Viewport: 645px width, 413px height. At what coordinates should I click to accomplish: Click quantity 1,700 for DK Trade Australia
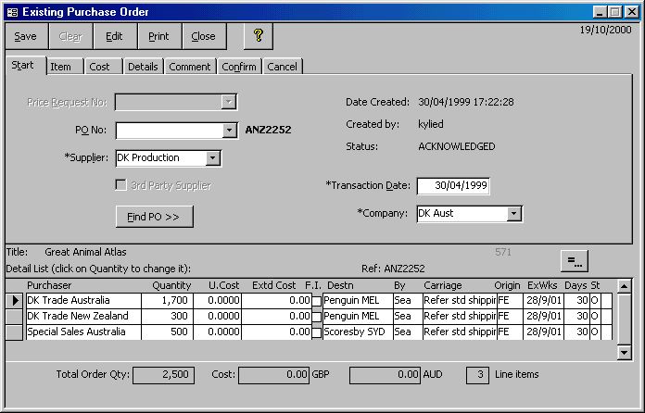(168, 300)
